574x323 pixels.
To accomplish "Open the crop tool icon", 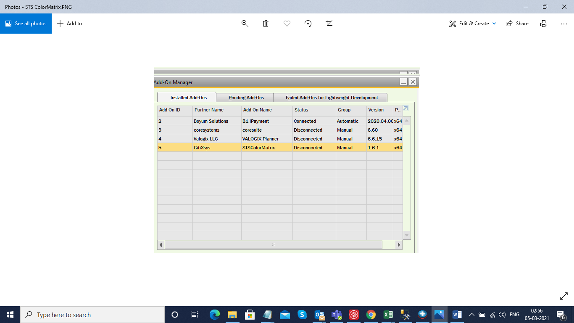I will [x=329, y=24].
